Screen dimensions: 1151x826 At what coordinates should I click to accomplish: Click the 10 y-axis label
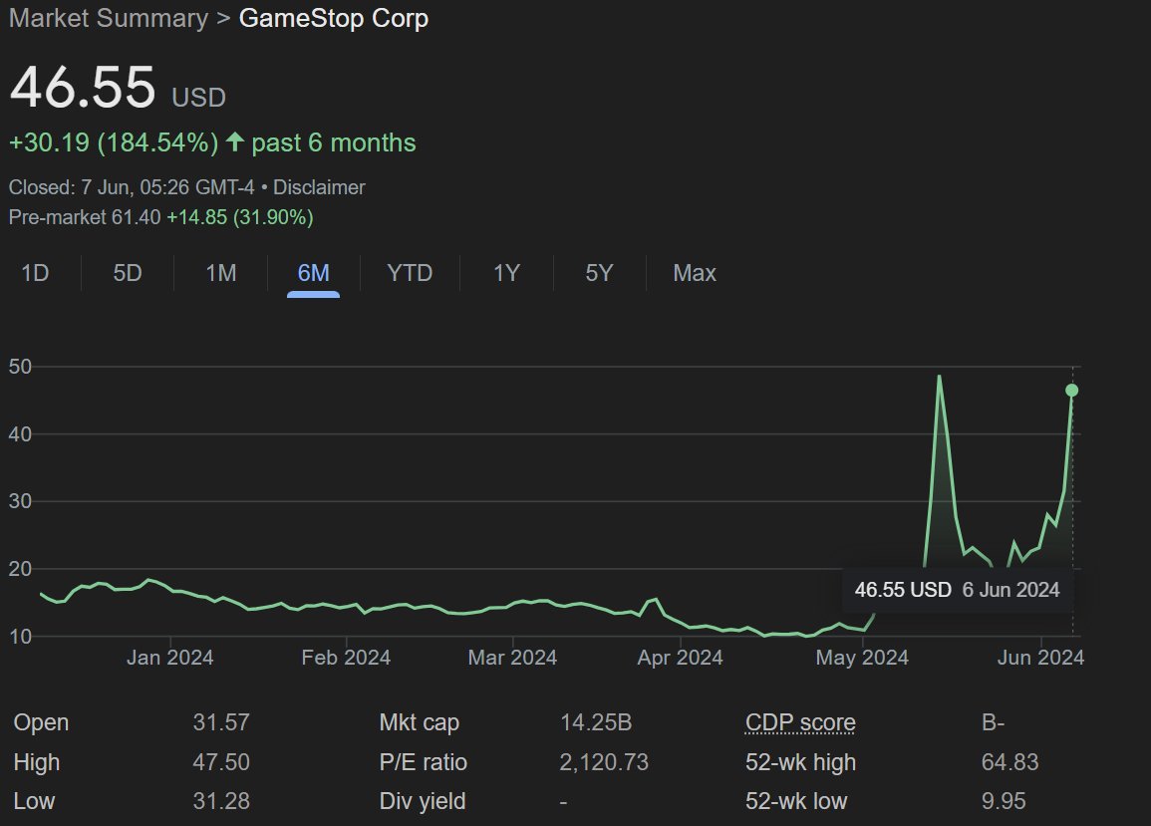(21, 637)
